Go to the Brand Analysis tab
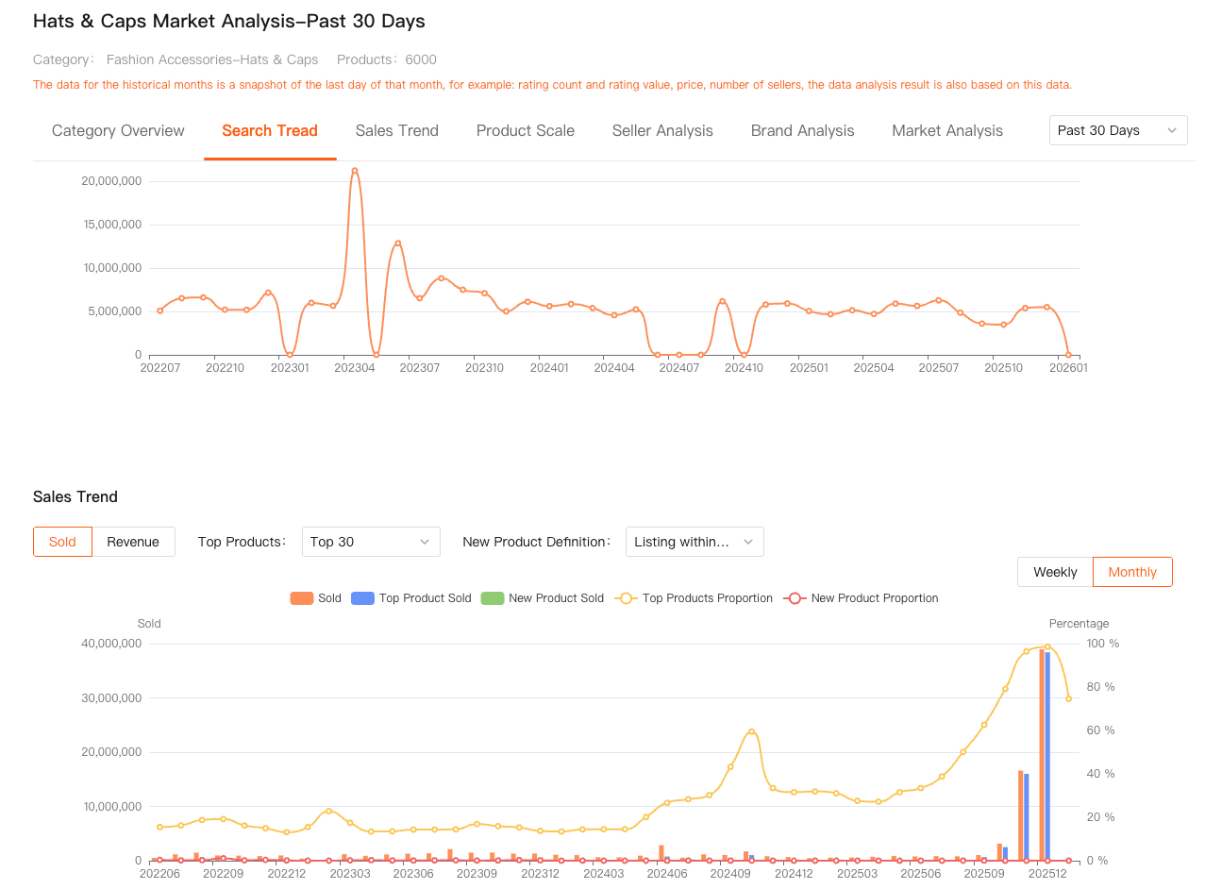 tap(802, 131)
